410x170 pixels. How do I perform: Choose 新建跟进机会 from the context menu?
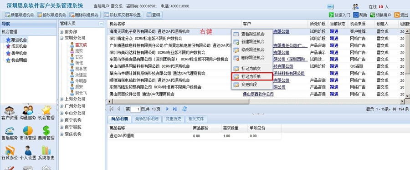click(252, 42)
